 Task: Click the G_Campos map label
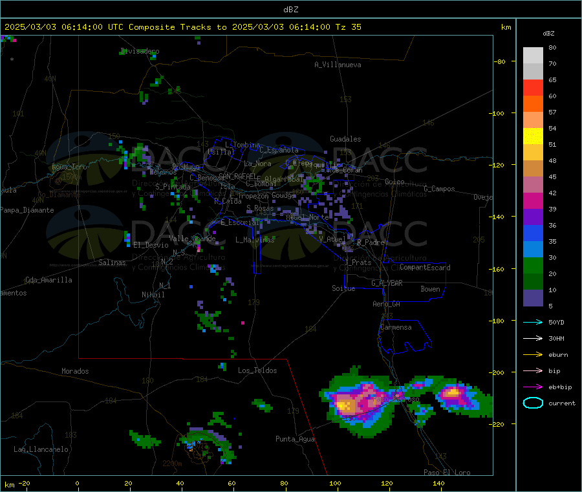pos(439,189)
